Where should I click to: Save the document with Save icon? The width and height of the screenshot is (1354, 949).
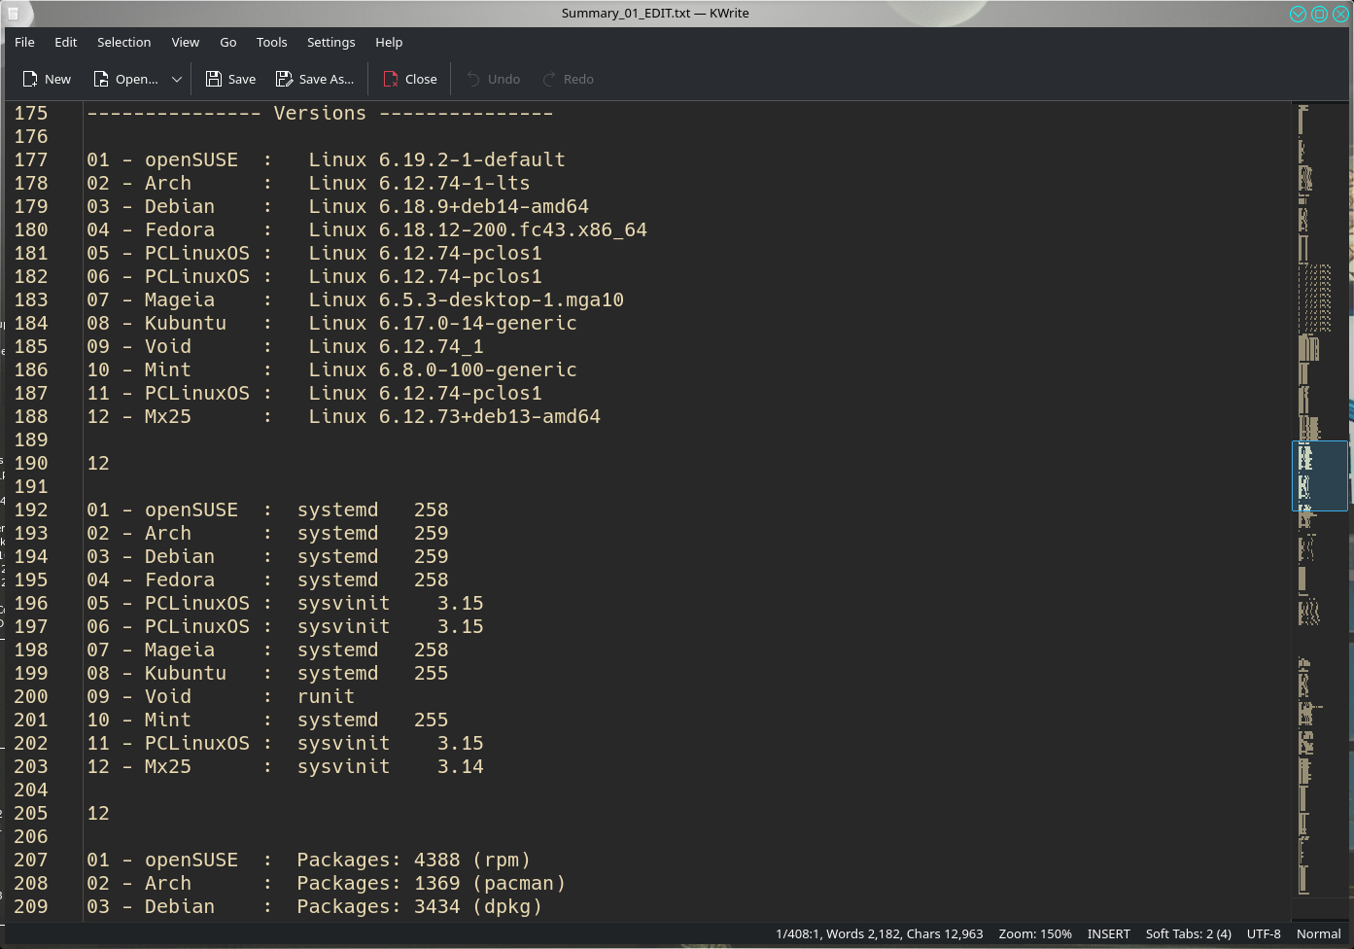click(214, 79)
